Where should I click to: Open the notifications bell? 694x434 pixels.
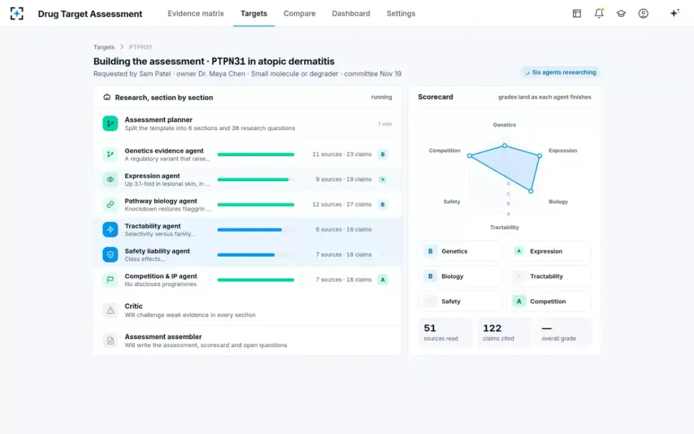coord(599,13)
